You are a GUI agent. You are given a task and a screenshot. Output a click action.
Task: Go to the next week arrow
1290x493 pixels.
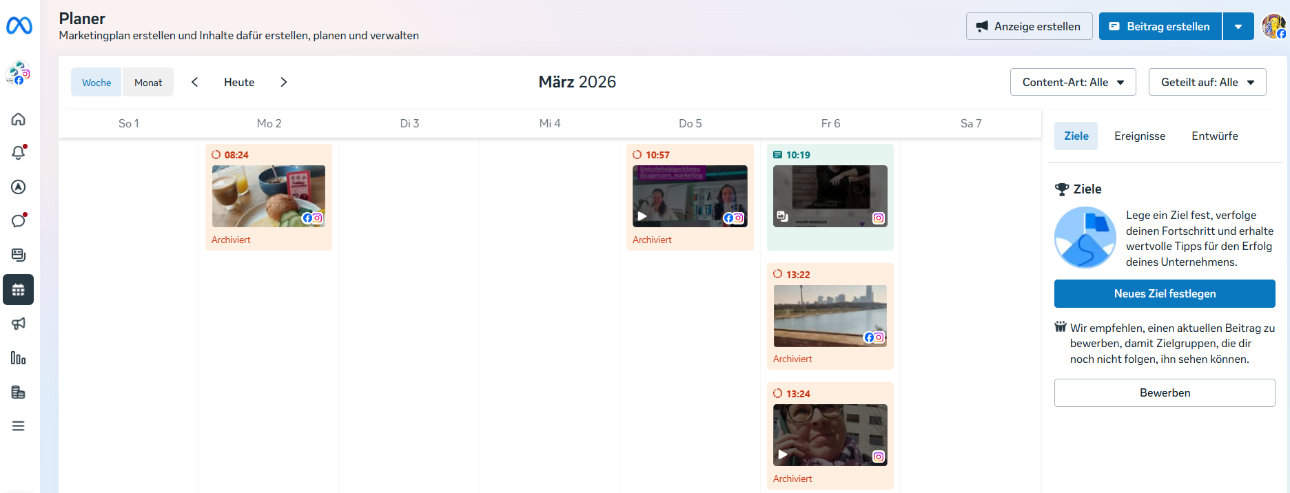pos(284,82)
